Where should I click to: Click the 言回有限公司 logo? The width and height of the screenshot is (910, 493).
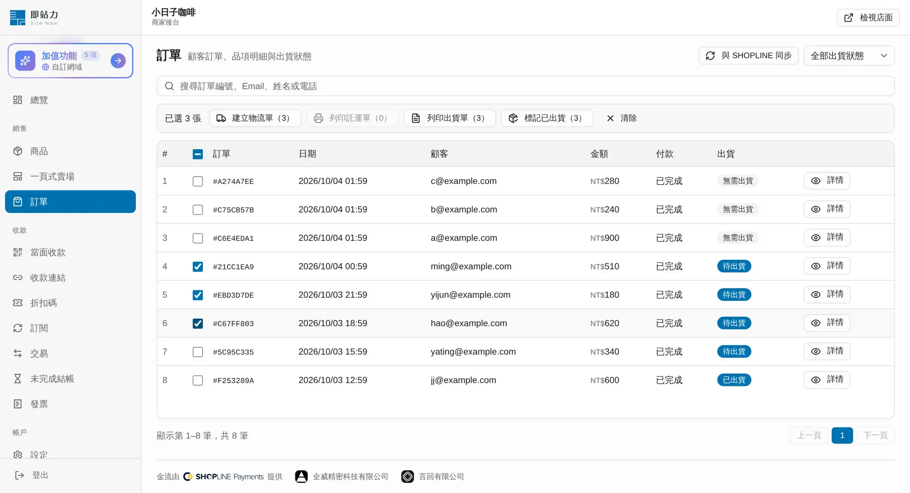pos(408,477)
